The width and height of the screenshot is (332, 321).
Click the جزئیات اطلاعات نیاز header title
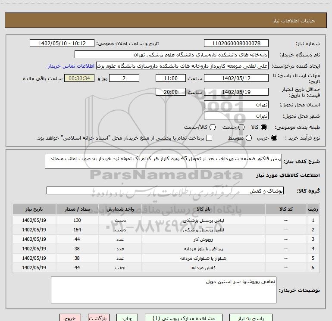click(x=294, y=21)
